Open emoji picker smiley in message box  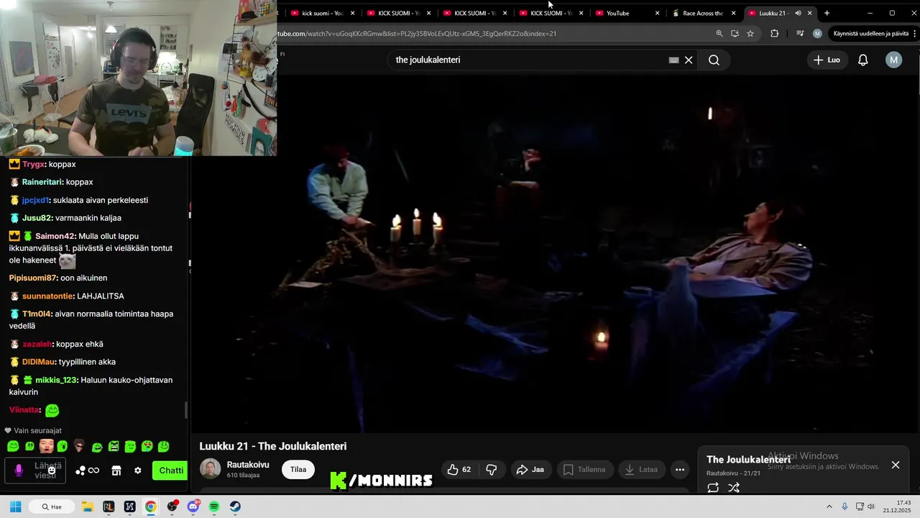pos(52,471)
